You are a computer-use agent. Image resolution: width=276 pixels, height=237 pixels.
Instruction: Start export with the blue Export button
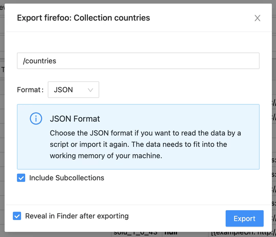point(245,218)
